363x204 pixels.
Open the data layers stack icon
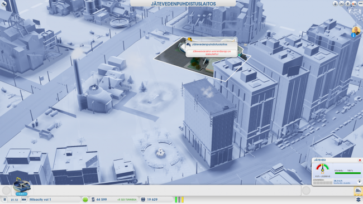359,200
